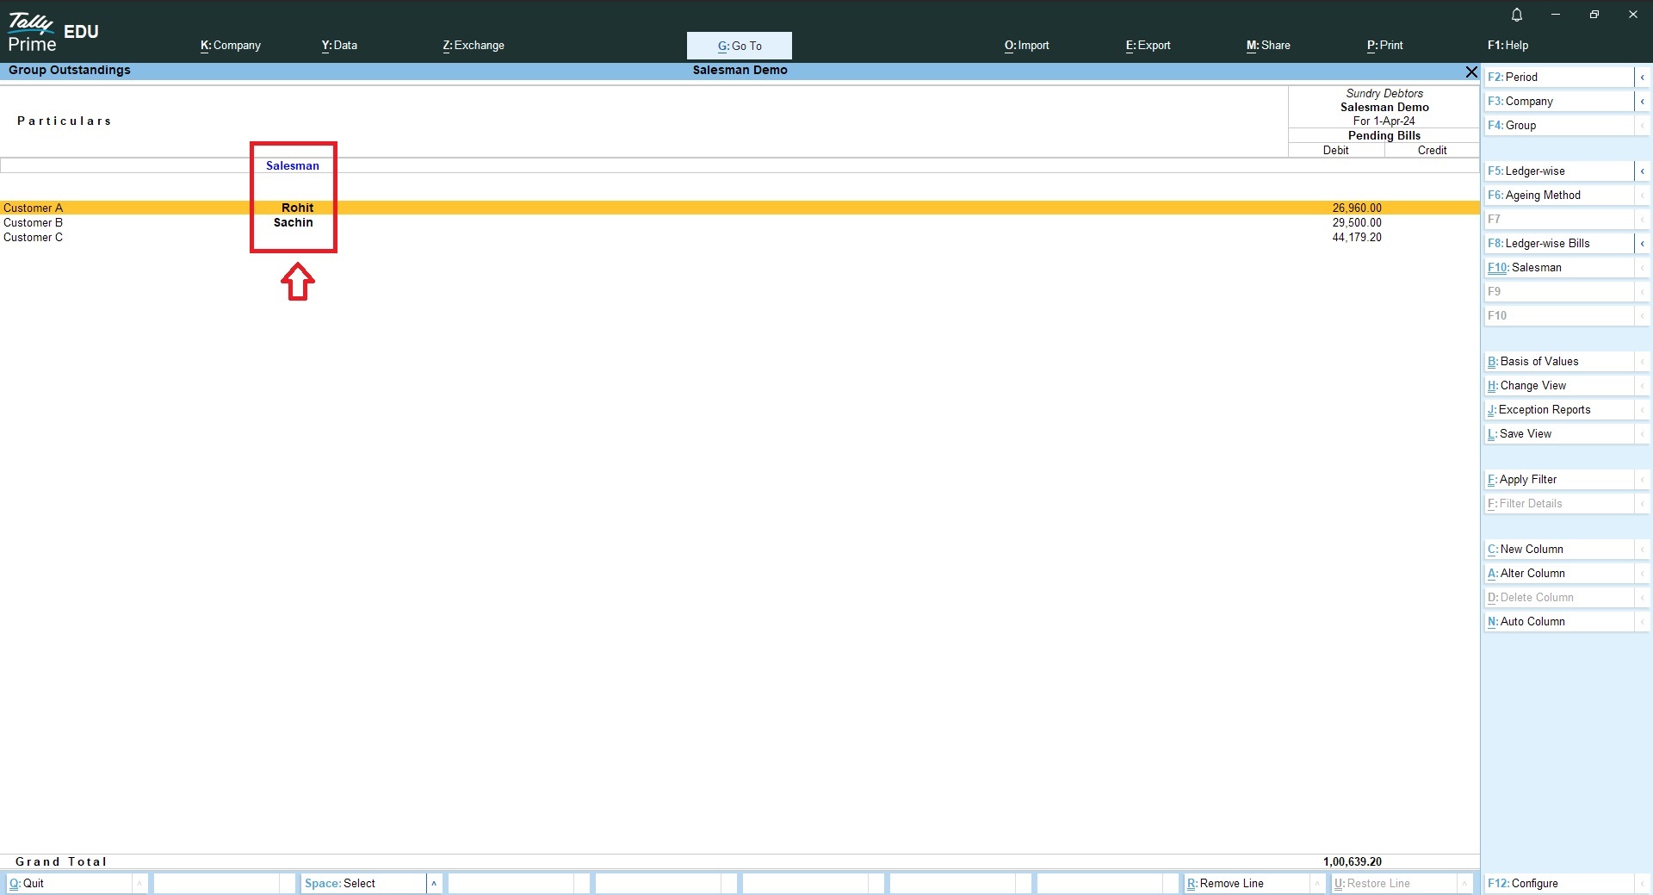
Task: Click the Remove Line button
Action: coord(1246,883)
